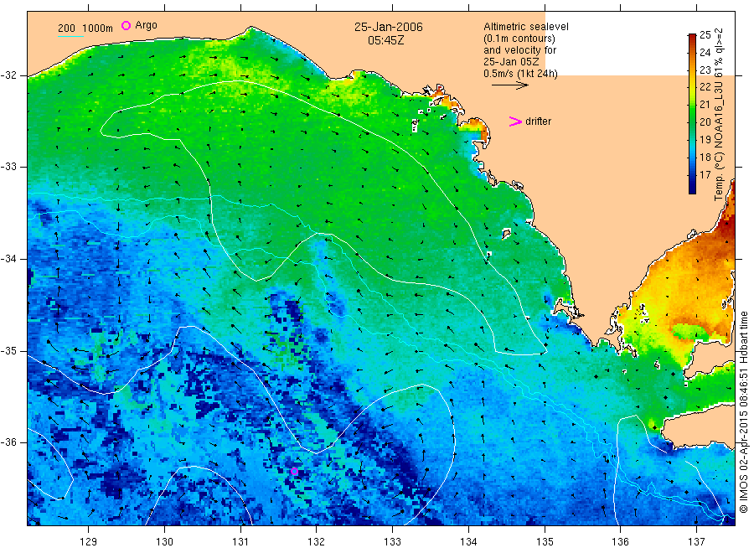Click the longitude label 136
Viewport: 754px width, 553px height.
(620, 541)
